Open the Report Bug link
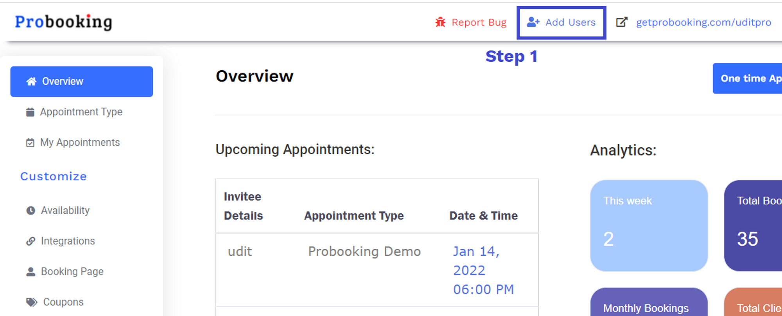Screen dimensions: 782x316 tap(479, 22)
